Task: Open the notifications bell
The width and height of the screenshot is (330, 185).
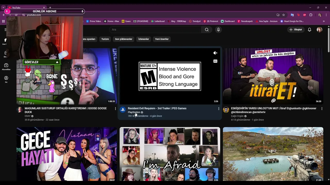Action: [x=310, y=30]
